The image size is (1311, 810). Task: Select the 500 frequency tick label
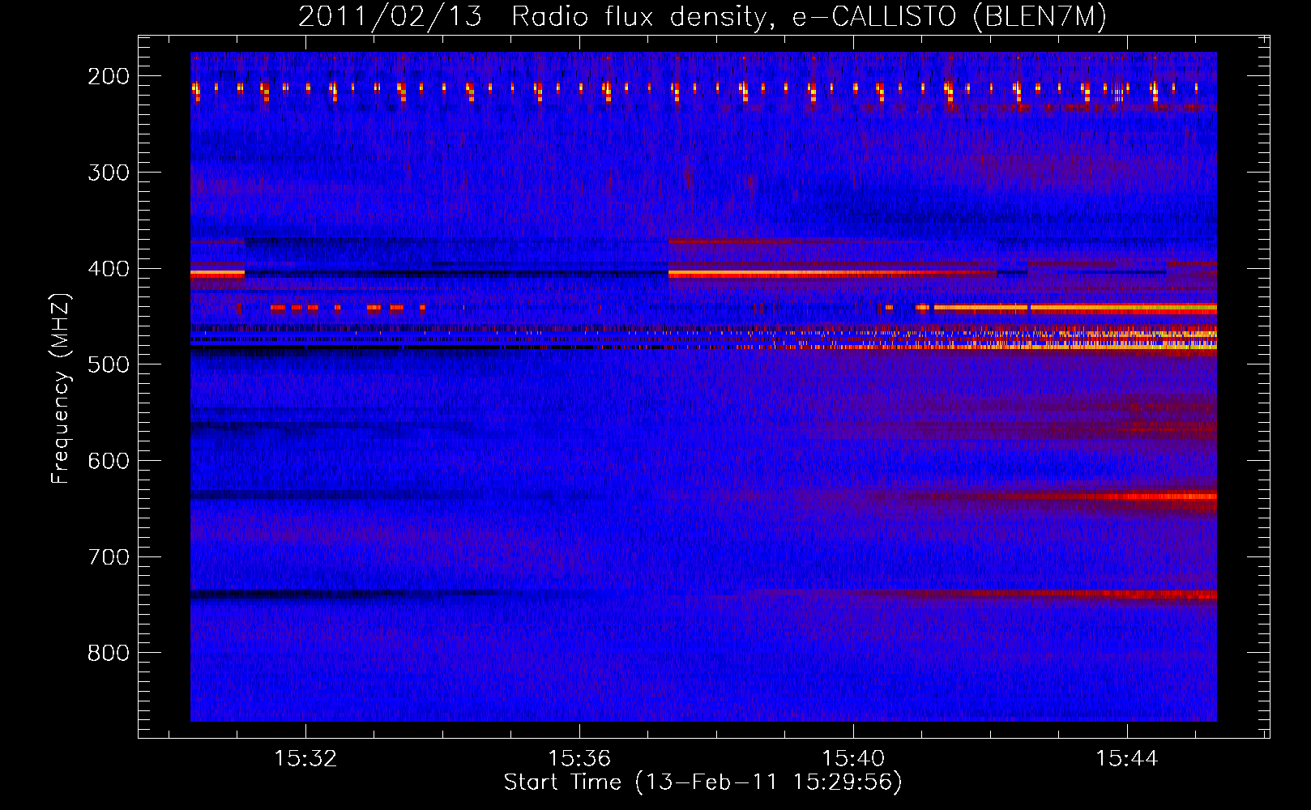coord(109,364)
